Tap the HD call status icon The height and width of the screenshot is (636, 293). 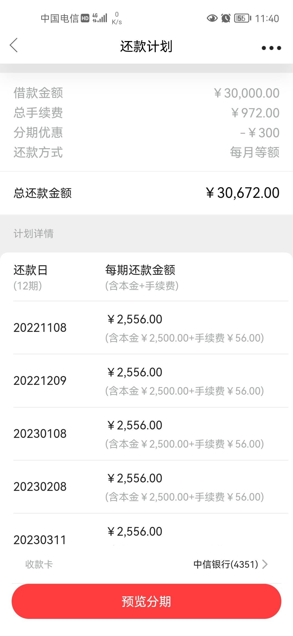click(85, 18)
